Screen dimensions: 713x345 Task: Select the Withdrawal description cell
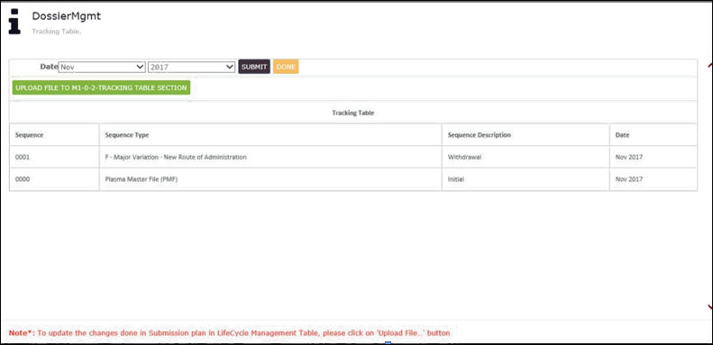(526, 157)
